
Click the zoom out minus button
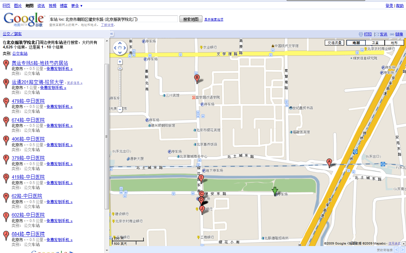tap(120, 110)
